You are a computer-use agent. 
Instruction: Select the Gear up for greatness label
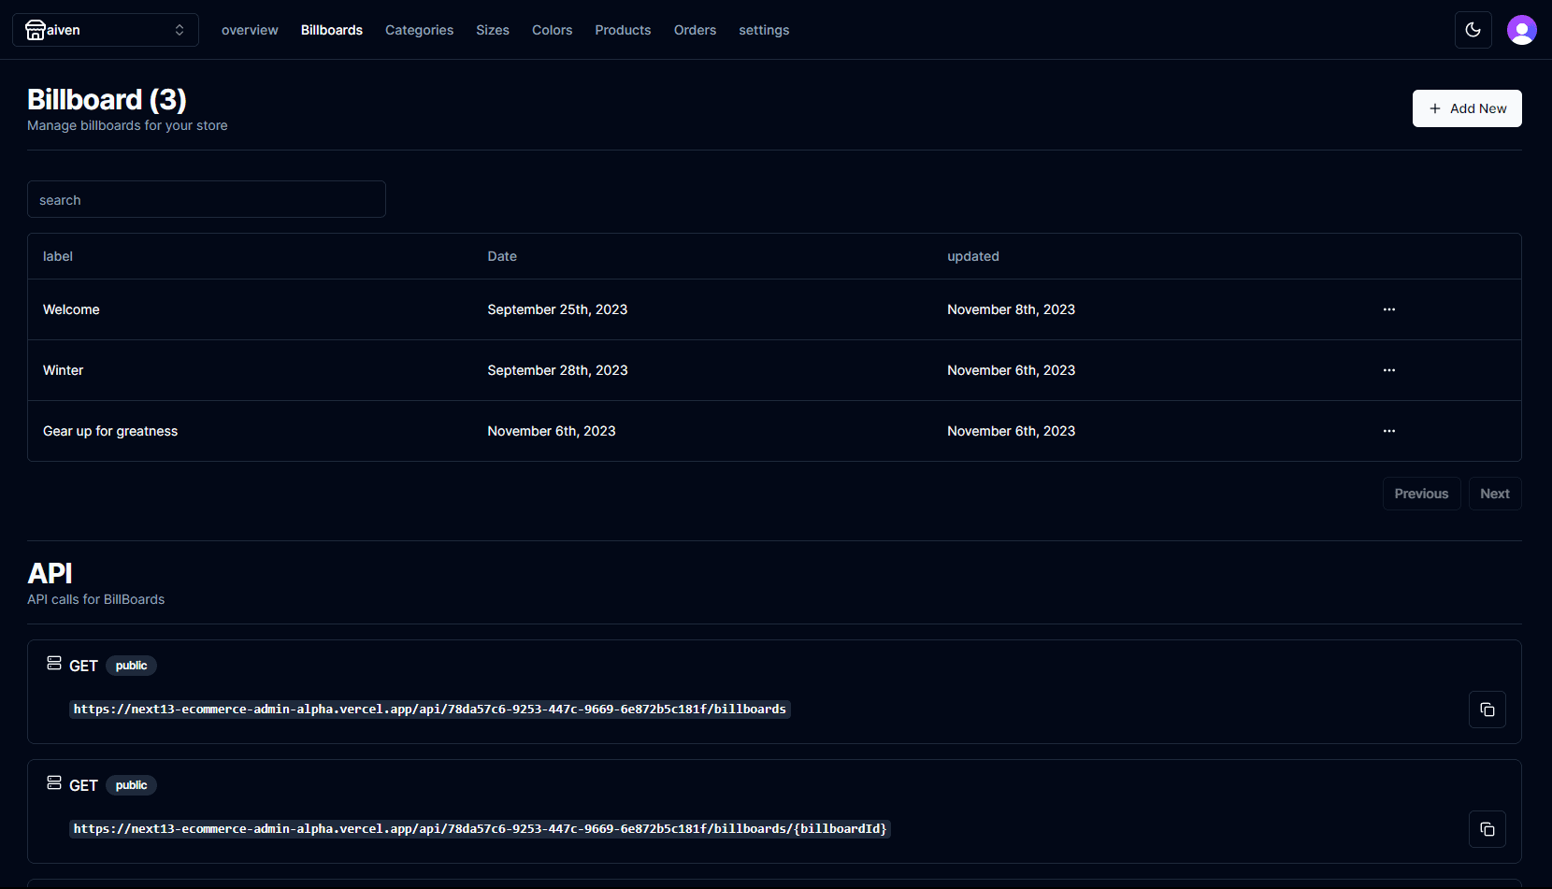point(110,431)
